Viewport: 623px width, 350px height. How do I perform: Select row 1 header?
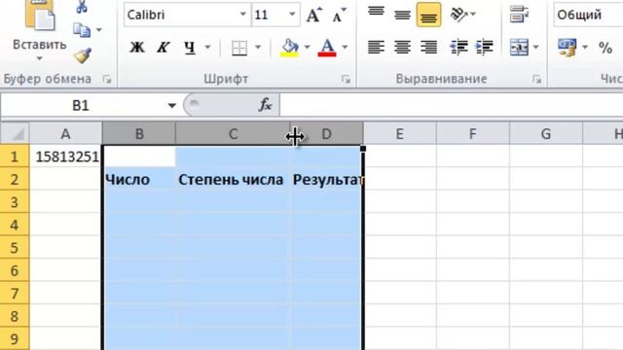15,157
